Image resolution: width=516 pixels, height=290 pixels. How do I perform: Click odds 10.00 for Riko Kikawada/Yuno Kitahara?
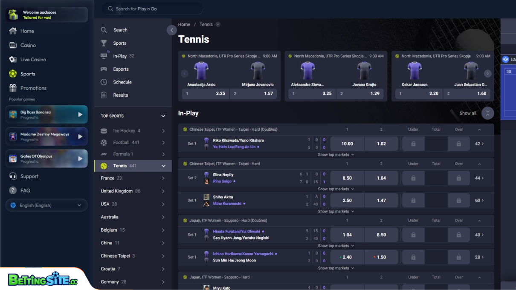tap(347, 144)
